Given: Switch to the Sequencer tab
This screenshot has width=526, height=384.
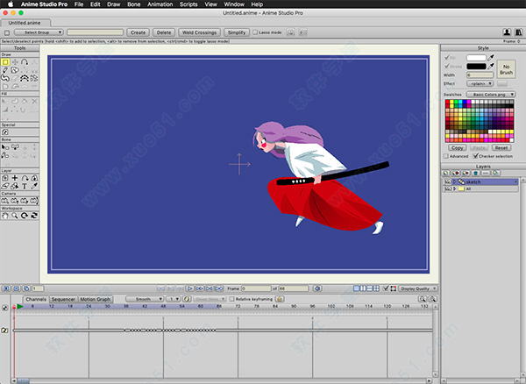Looking at the screenshot, I should [63, 299].
